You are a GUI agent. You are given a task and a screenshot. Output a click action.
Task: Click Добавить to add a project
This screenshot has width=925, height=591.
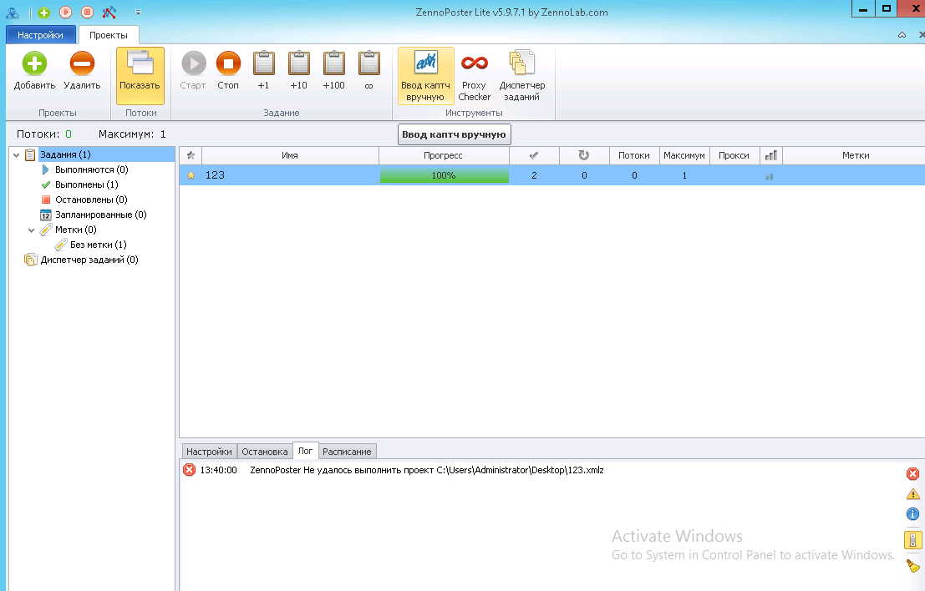pyautogui.click(x=35, y=71)
